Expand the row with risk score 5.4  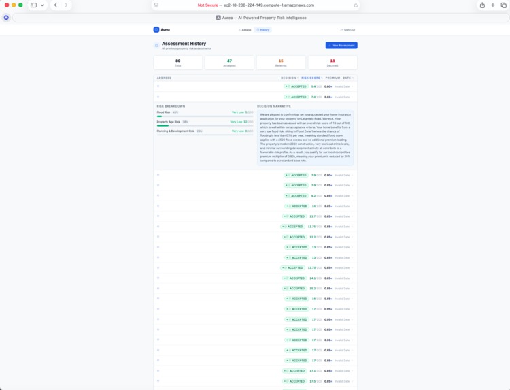click(255, 86)
